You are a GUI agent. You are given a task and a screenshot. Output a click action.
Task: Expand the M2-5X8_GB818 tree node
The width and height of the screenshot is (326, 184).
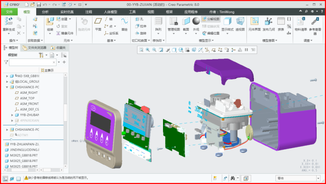click(7, 76)
